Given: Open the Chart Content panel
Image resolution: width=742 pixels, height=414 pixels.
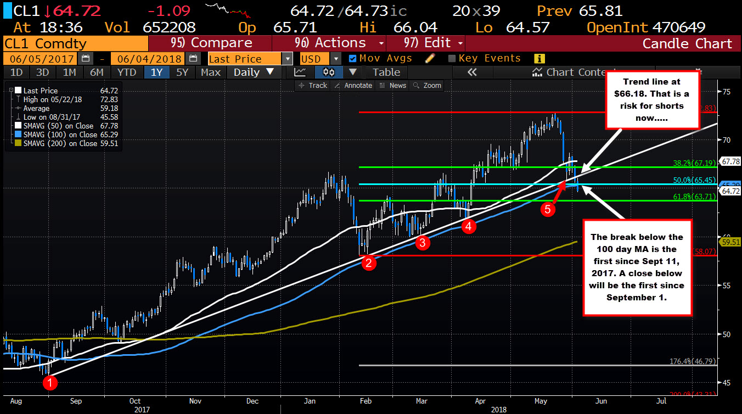Looking at the screenshot, I should (x=575, y=72).
